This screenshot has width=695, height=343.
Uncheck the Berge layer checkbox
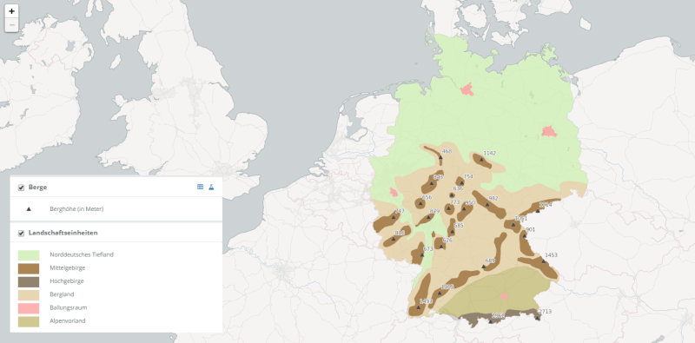pos(21,188)
